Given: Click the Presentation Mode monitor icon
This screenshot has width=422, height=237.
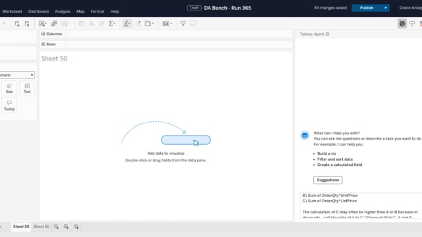Looking at the screenshot, I should point(193,24).
